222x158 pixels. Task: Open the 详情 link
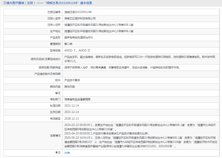pos(67,153)
